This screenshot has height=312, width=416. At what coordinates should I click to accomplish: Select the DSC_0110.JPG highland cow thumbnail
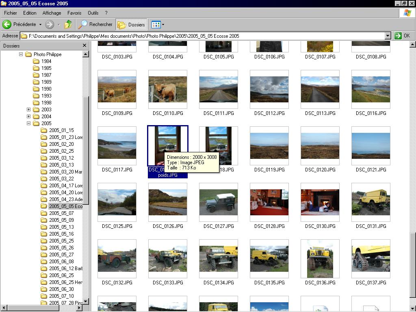point(167,89)
